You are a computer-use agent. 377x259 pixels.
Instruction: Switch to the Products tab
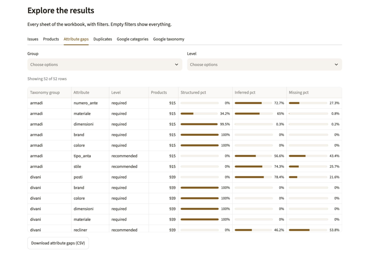pyautogui.click(x=51, y=39)
